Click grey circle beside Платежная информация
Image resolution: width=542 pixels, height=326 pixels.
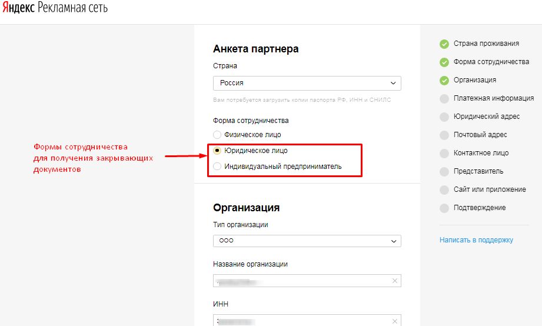[x=444, y=99]
